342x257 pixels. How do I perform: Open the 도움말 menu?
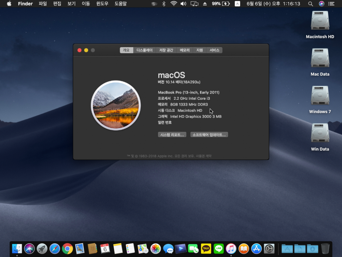pyautogui.click(x=121, y=4)
